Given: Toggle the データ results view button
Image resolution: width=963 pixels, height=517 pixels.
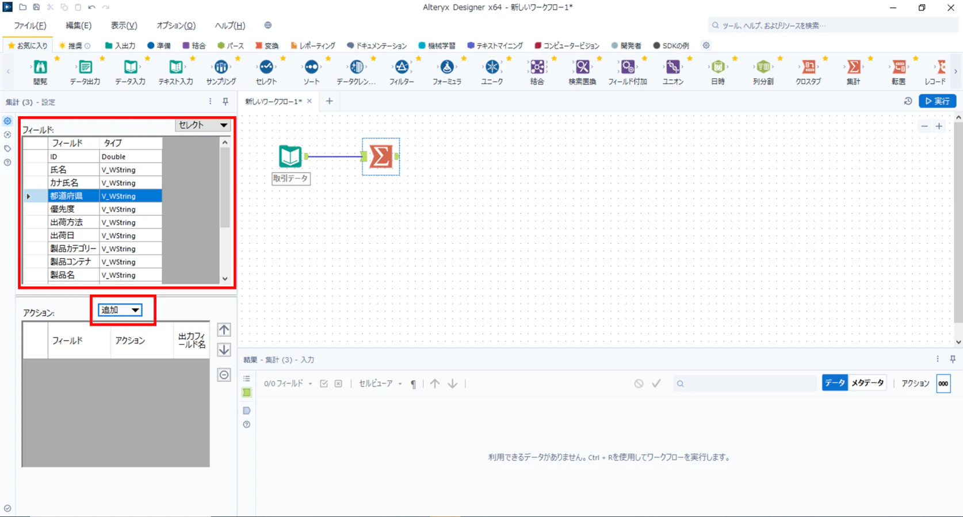Looking at the screenshot, I should [x=835, y=383].
